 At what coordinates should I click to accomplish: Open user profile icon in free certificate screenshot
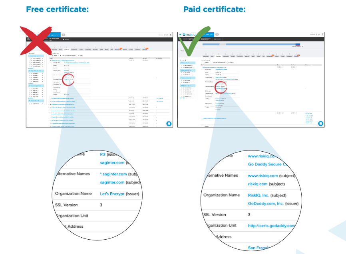coord(171,35)
